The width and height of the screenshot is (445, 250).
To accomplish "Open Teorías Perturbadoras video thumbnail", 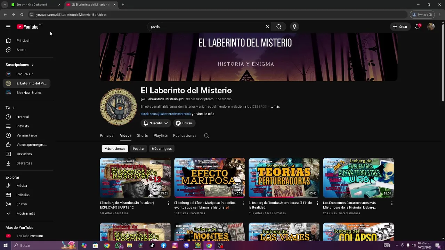I will coord(284,178).
